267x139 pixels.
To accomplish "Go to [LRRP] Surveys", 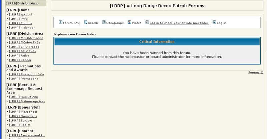I will pyautogui.click(x=21, y=121).
